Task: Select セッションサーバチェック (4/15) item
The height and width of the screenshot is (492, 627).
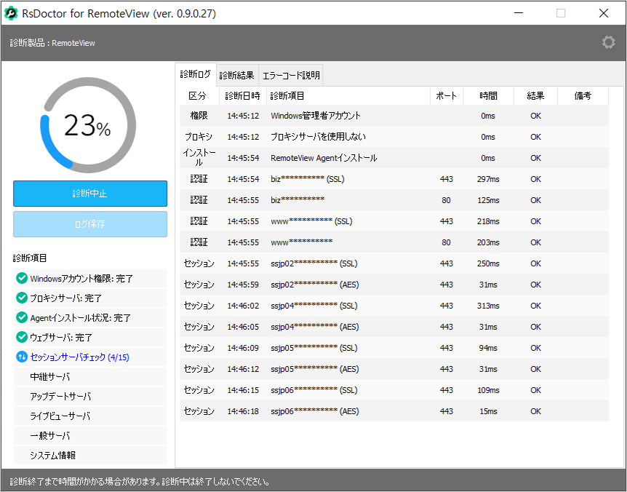Action: [90, 357]
